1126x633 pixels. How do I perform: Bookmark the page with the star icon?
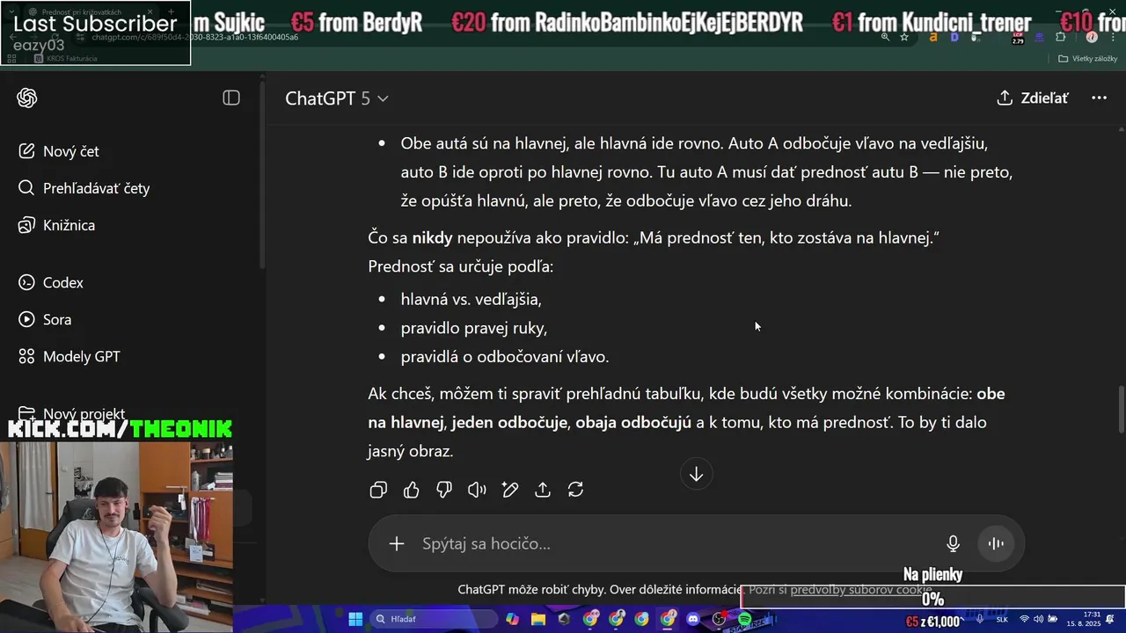(x=904, y=37)
